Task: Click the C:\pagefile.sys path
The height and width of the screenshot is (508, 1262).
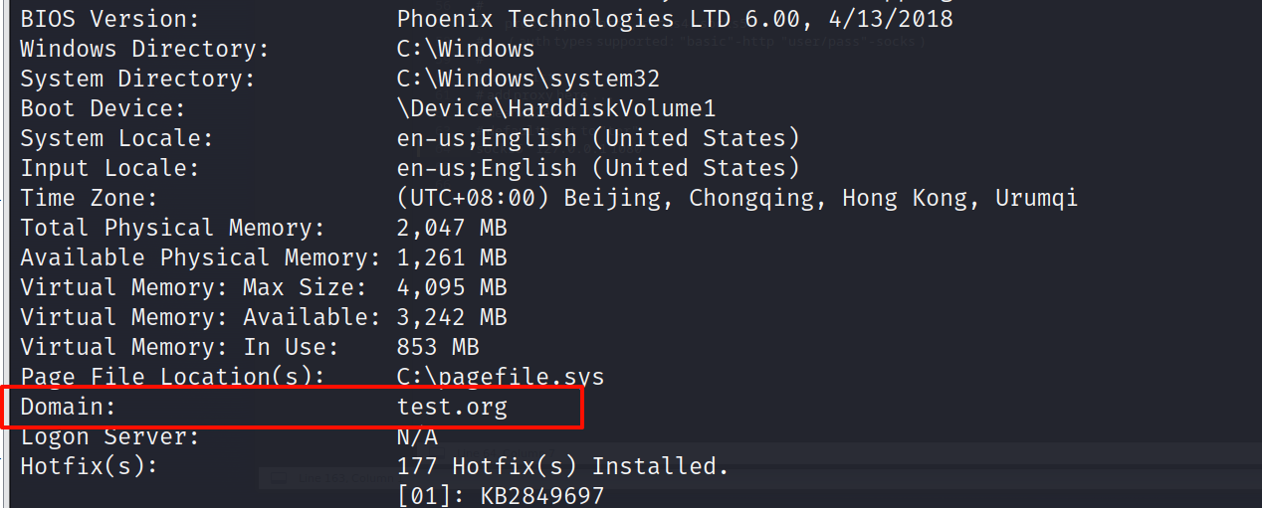Action: point(500,377)
